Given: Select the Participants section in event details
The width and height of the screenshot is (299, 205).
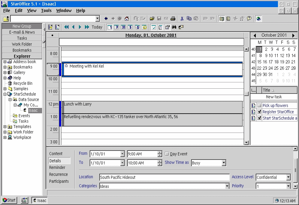Looking at the screenshot, I should [59, 181].
